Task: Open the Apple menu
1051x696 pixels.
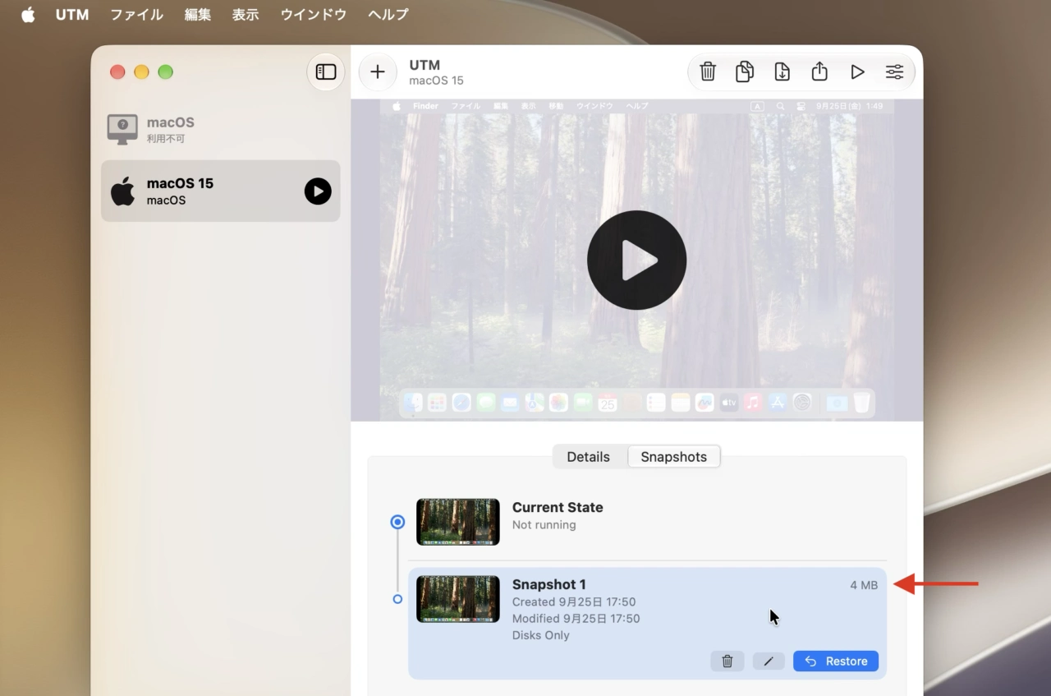Action: [28, 15]
